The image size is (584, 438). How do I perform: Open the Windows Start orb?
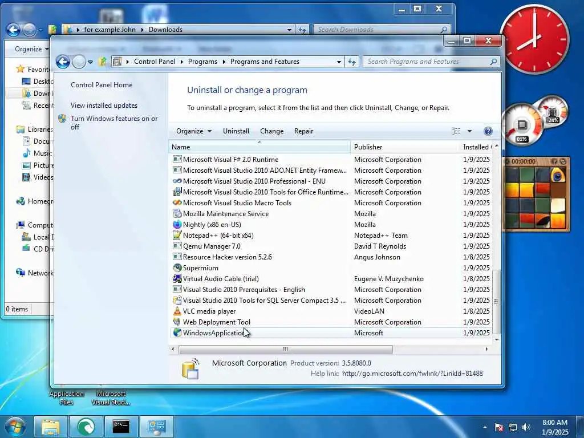15,427
